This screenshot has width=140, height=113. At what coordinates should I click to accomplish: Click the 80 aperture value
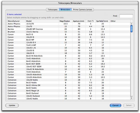79,29
